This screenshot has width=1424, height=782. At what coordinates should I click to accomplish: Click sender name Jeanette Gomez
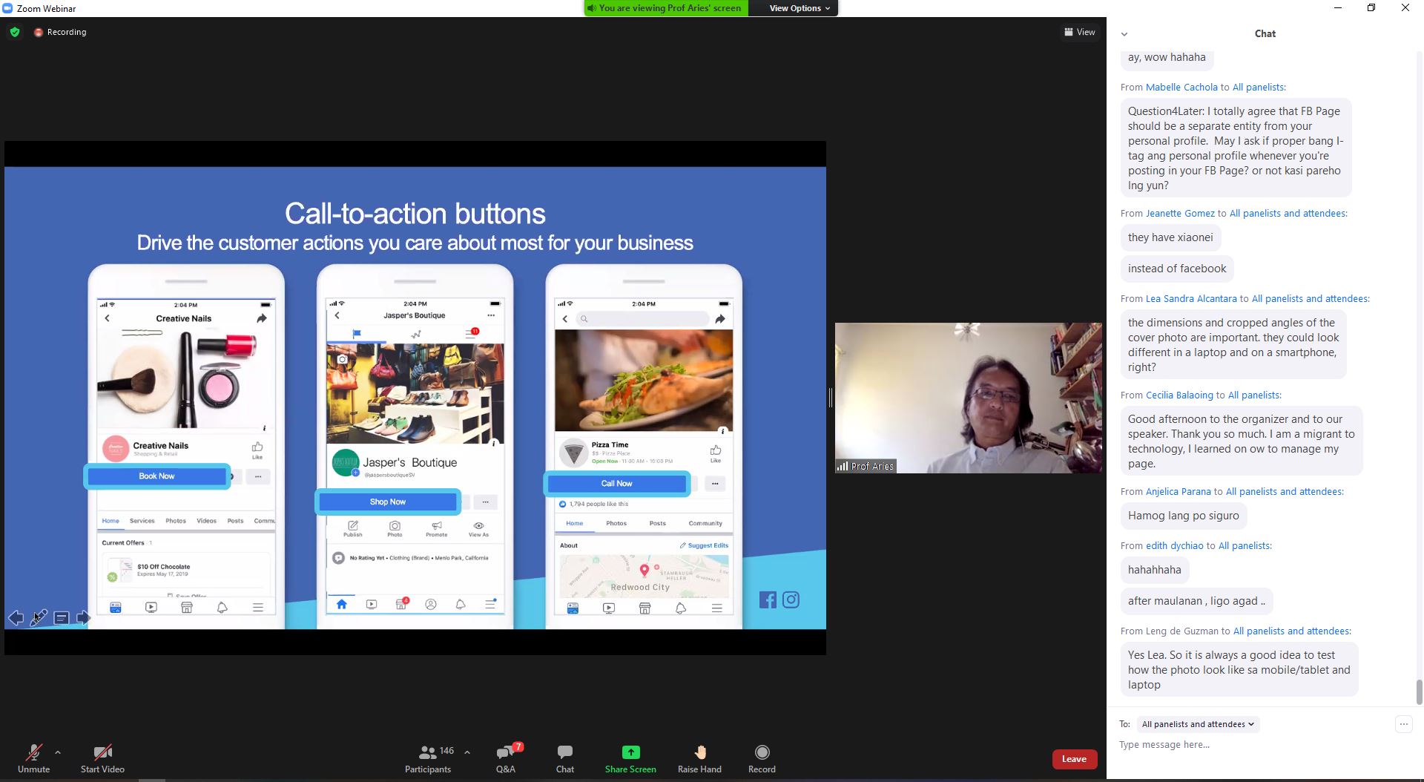point(1180,213)
